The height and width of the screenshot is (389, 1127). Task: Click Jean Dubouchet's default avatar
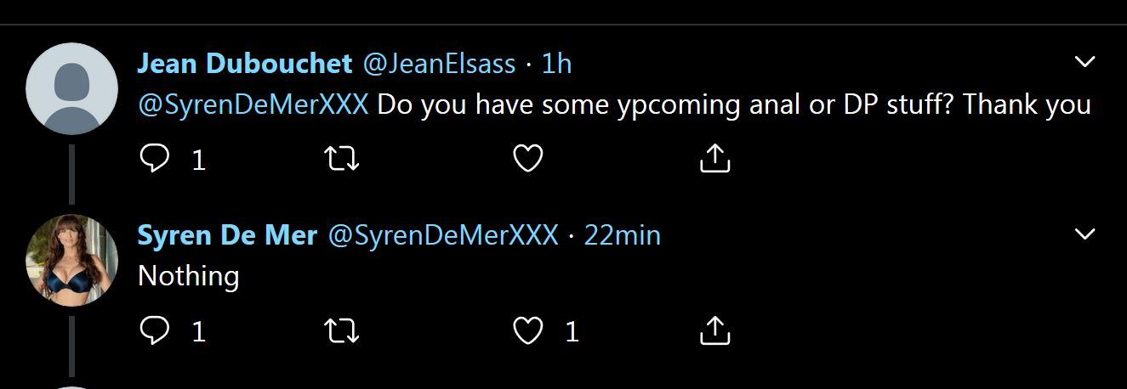coord(71,89)
